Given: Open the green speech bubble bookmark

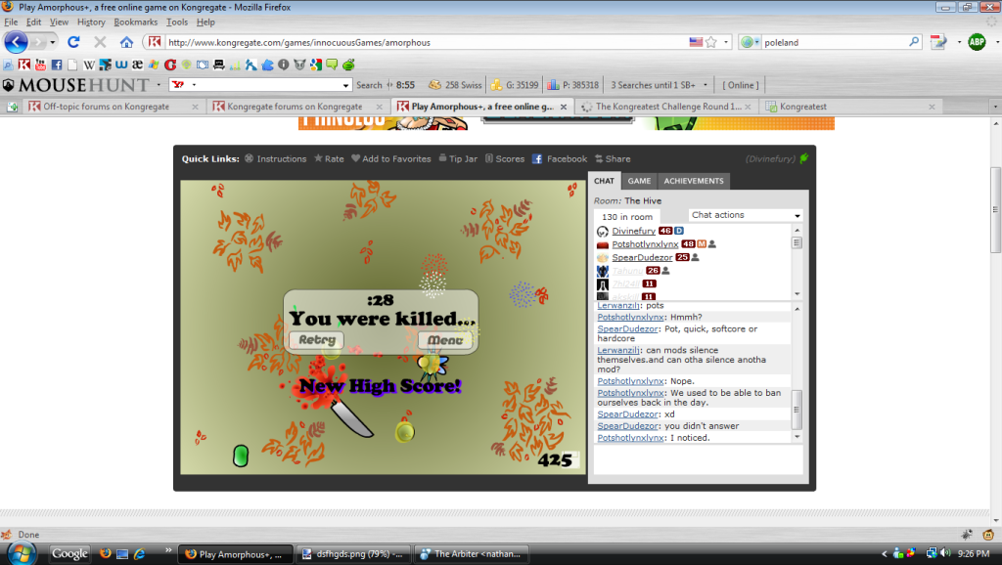Looking at the screenshot, I should click(x=332, y=65).
